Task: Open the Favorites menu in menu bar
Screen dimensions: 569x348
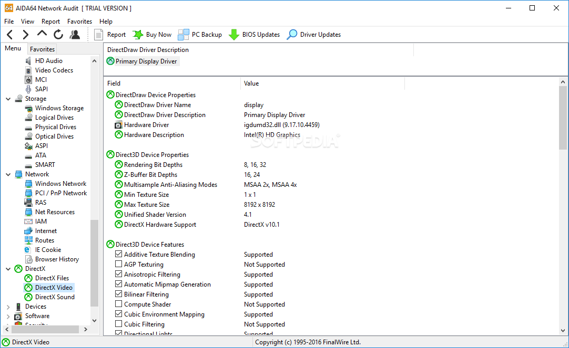Action: tap(79, 22)
